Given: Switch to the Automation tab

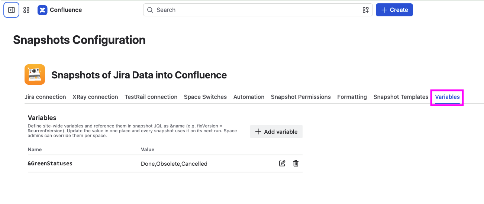Looking at the screenshot, I should click(x=249, y=97).
